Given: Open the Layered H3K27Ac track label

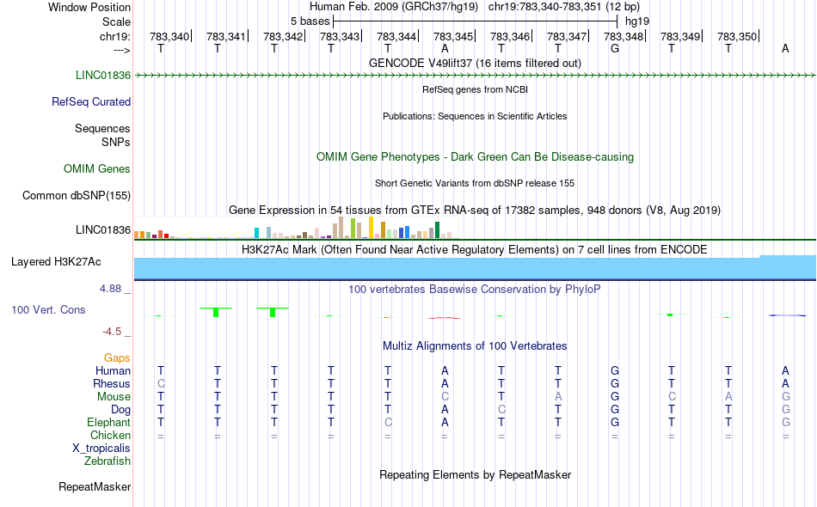Looking at the screenshot, I should click(56, 262).
